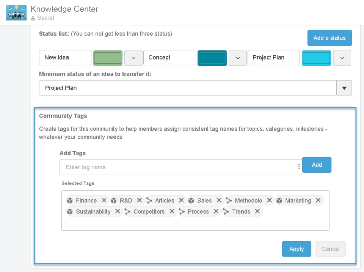
Task: Remove the Finance tag with its X
Action: click(104, 200)
